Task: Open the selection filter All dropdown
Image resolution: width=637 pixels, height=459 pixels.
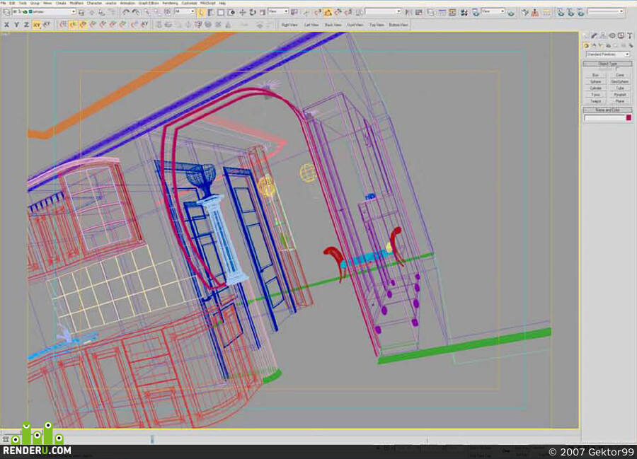Action: click(185, 12)
